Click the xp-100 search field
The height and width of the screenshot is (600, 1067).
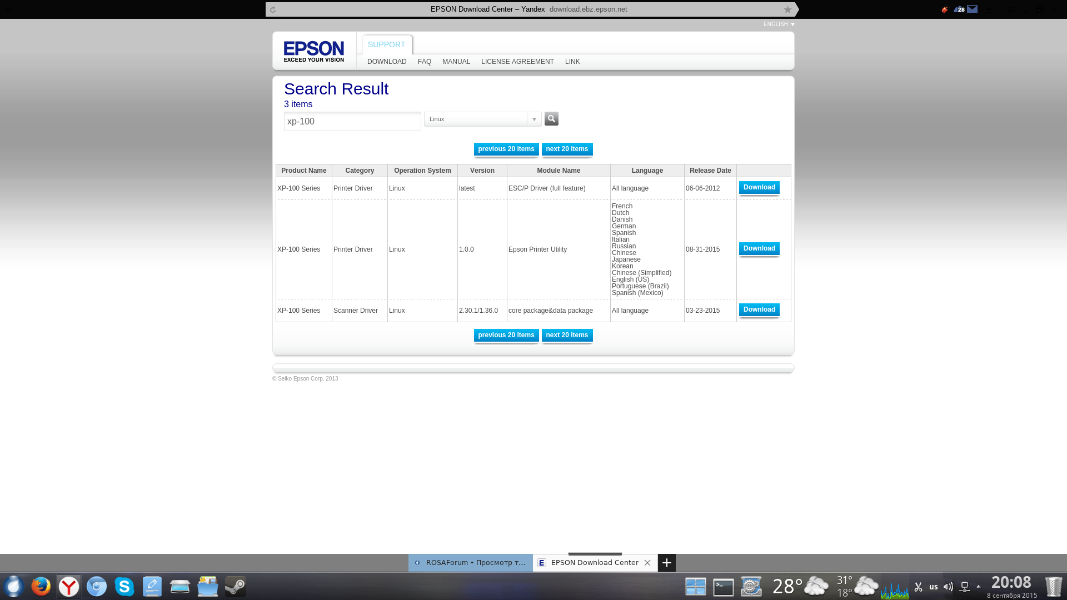pos(352,122)
